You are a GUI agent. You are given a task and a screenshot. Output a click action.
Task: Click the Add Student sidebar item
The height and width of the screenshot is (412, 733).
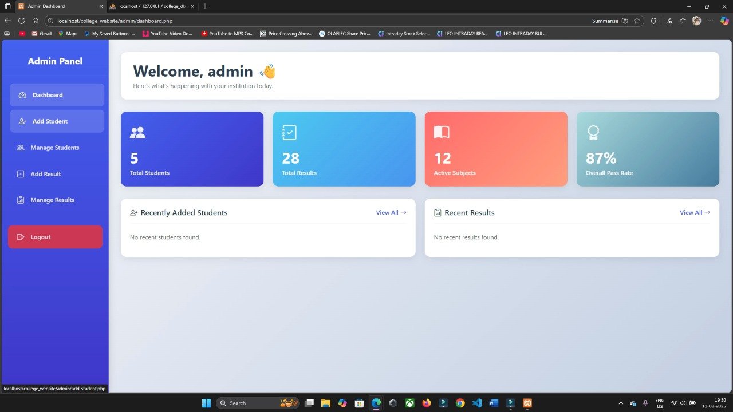pos(57,121)
